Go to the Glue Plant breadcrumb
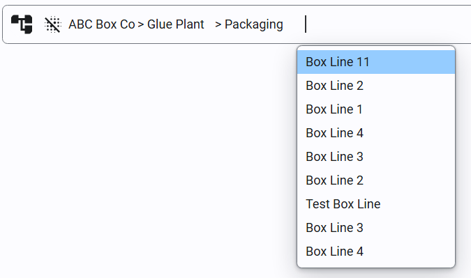 pyautogui.click(x=176, y=24)
